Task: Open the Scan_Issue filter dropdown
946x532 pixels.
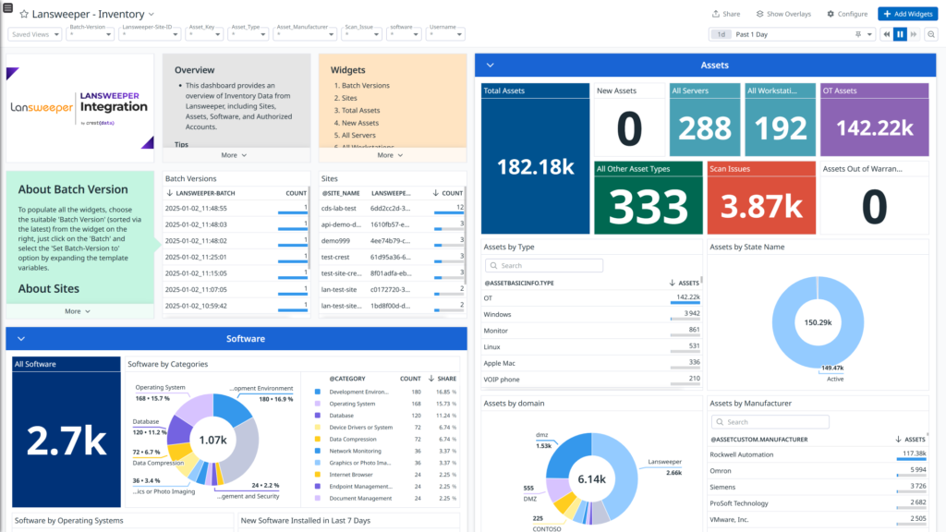Action: click(x=361, y=34)
